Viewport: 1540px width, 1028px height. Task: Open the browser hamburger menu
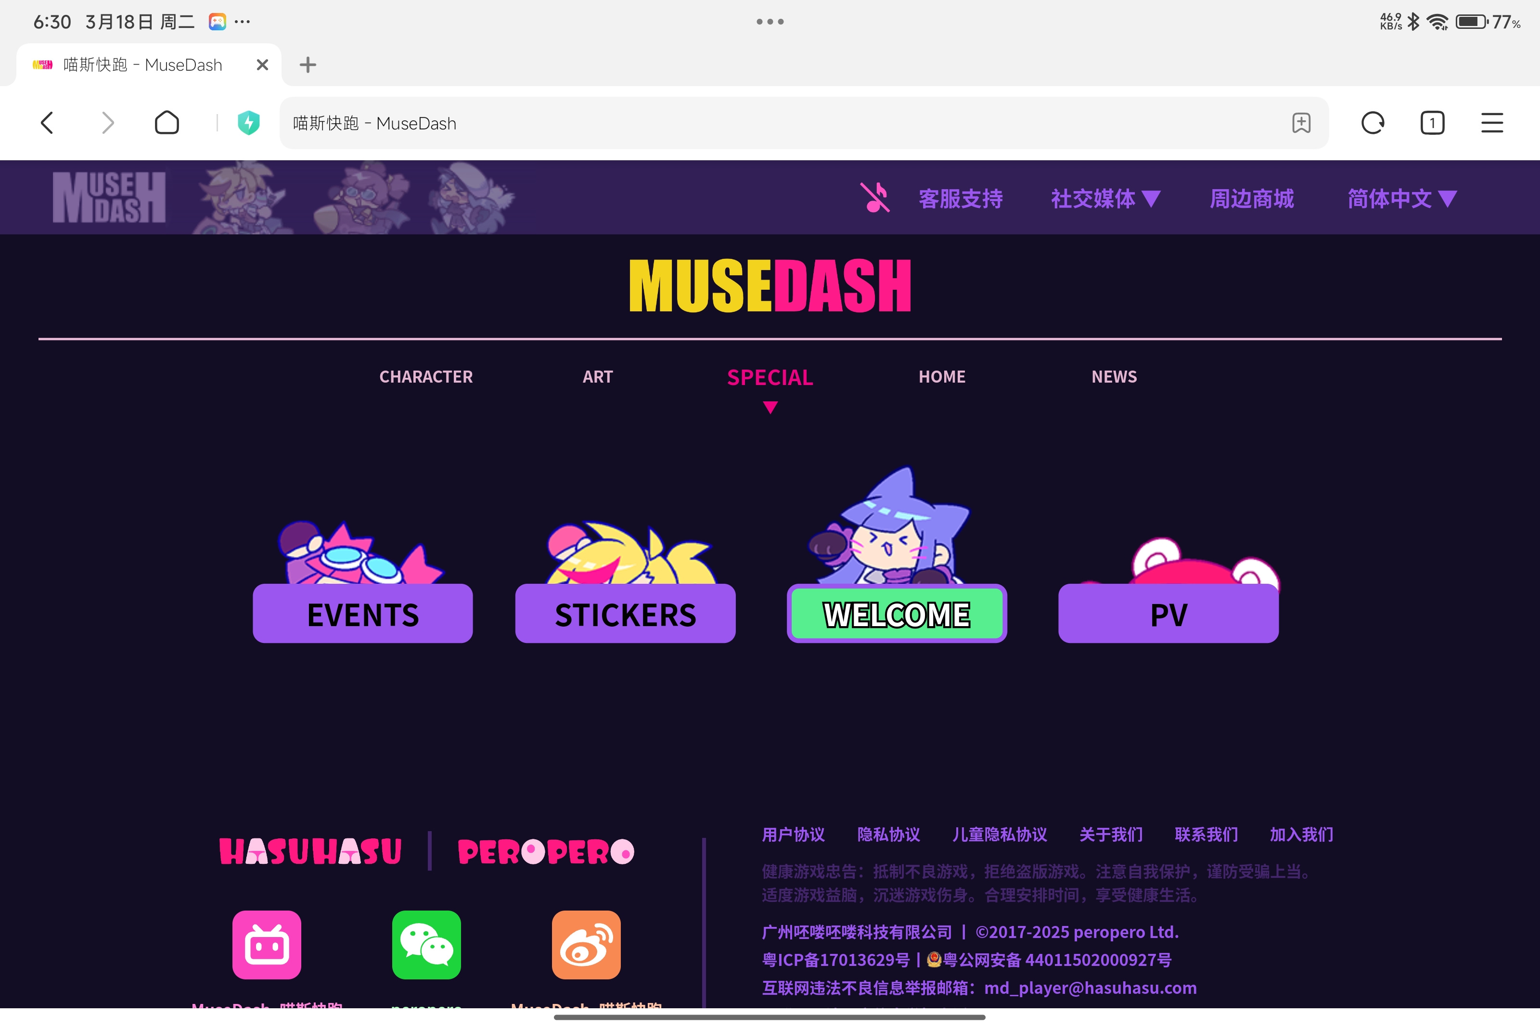(x=1491, y=123)
